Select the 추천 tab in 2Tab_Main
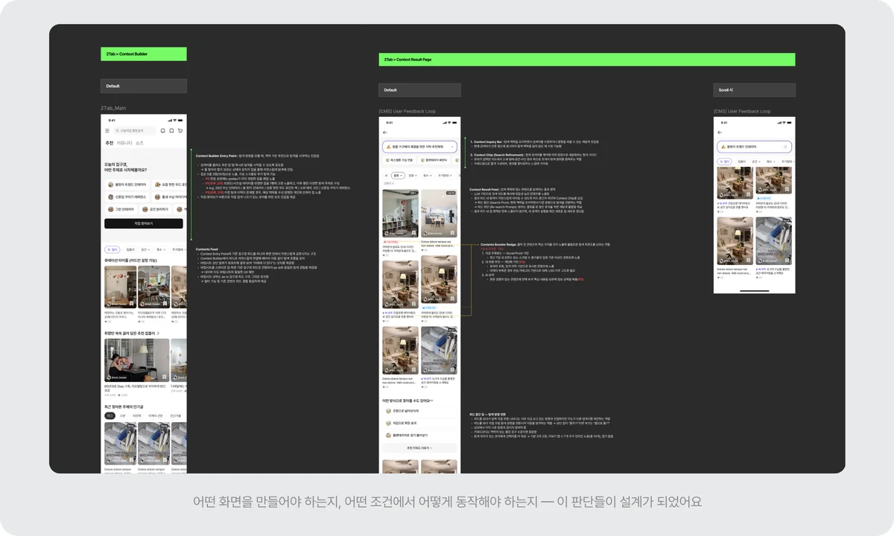 (110, 143)
